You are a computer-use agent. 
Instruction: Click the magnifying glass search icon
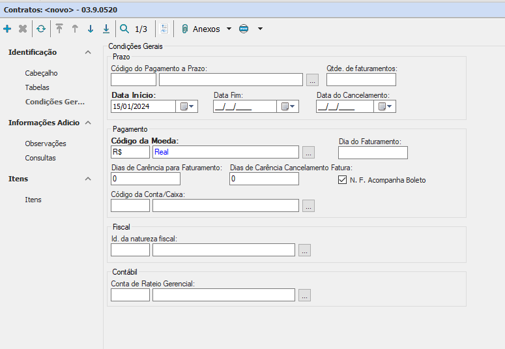point(124,29)
